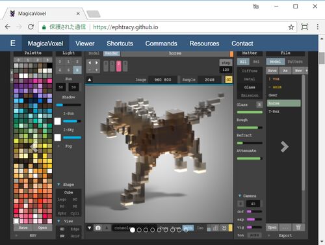
Task: Click the New button in File panel
Action: point(298,71)
